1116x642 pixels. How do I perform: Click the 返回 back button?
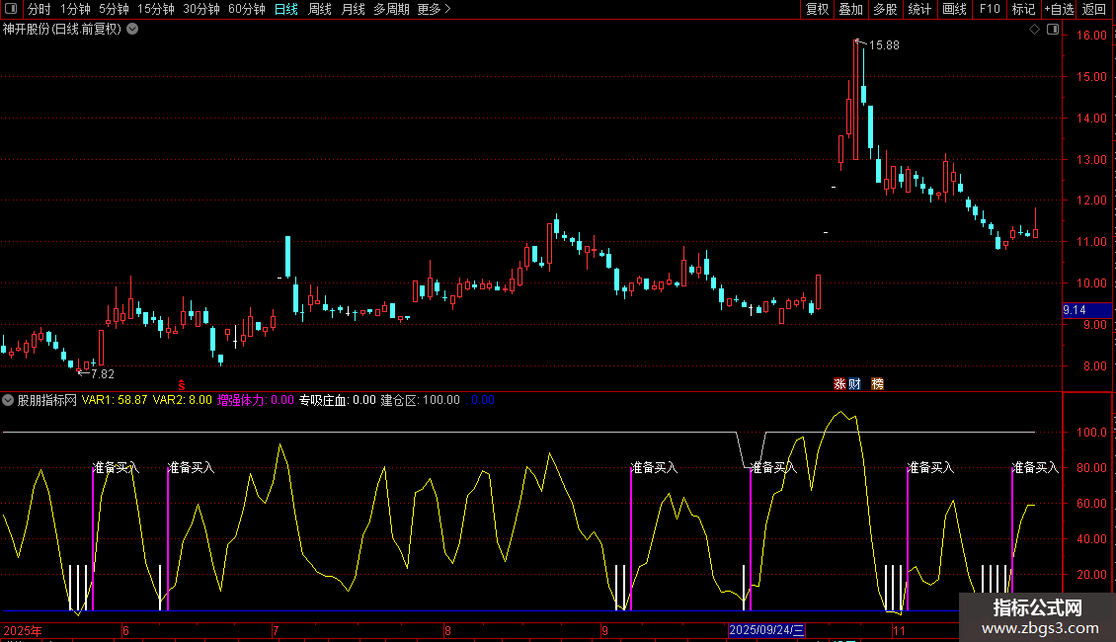click(x=1094, y=10)
